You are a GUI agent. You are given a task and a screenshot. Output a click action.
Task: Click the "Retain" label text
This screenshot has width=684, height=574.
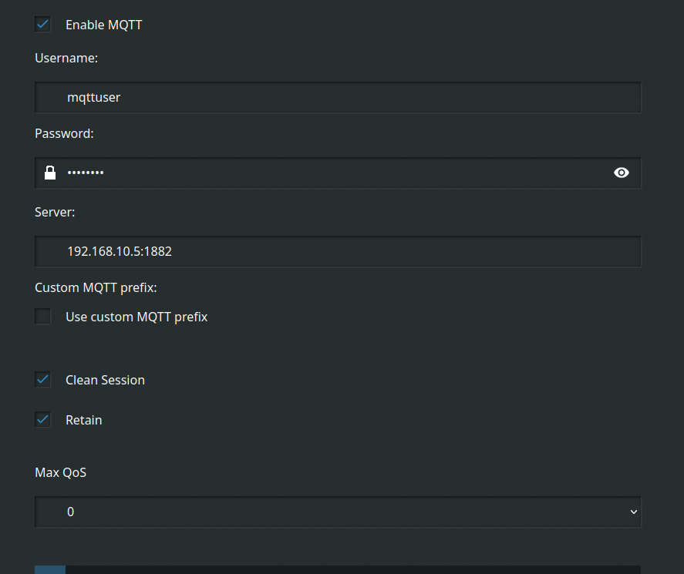[x=83, y=420]
